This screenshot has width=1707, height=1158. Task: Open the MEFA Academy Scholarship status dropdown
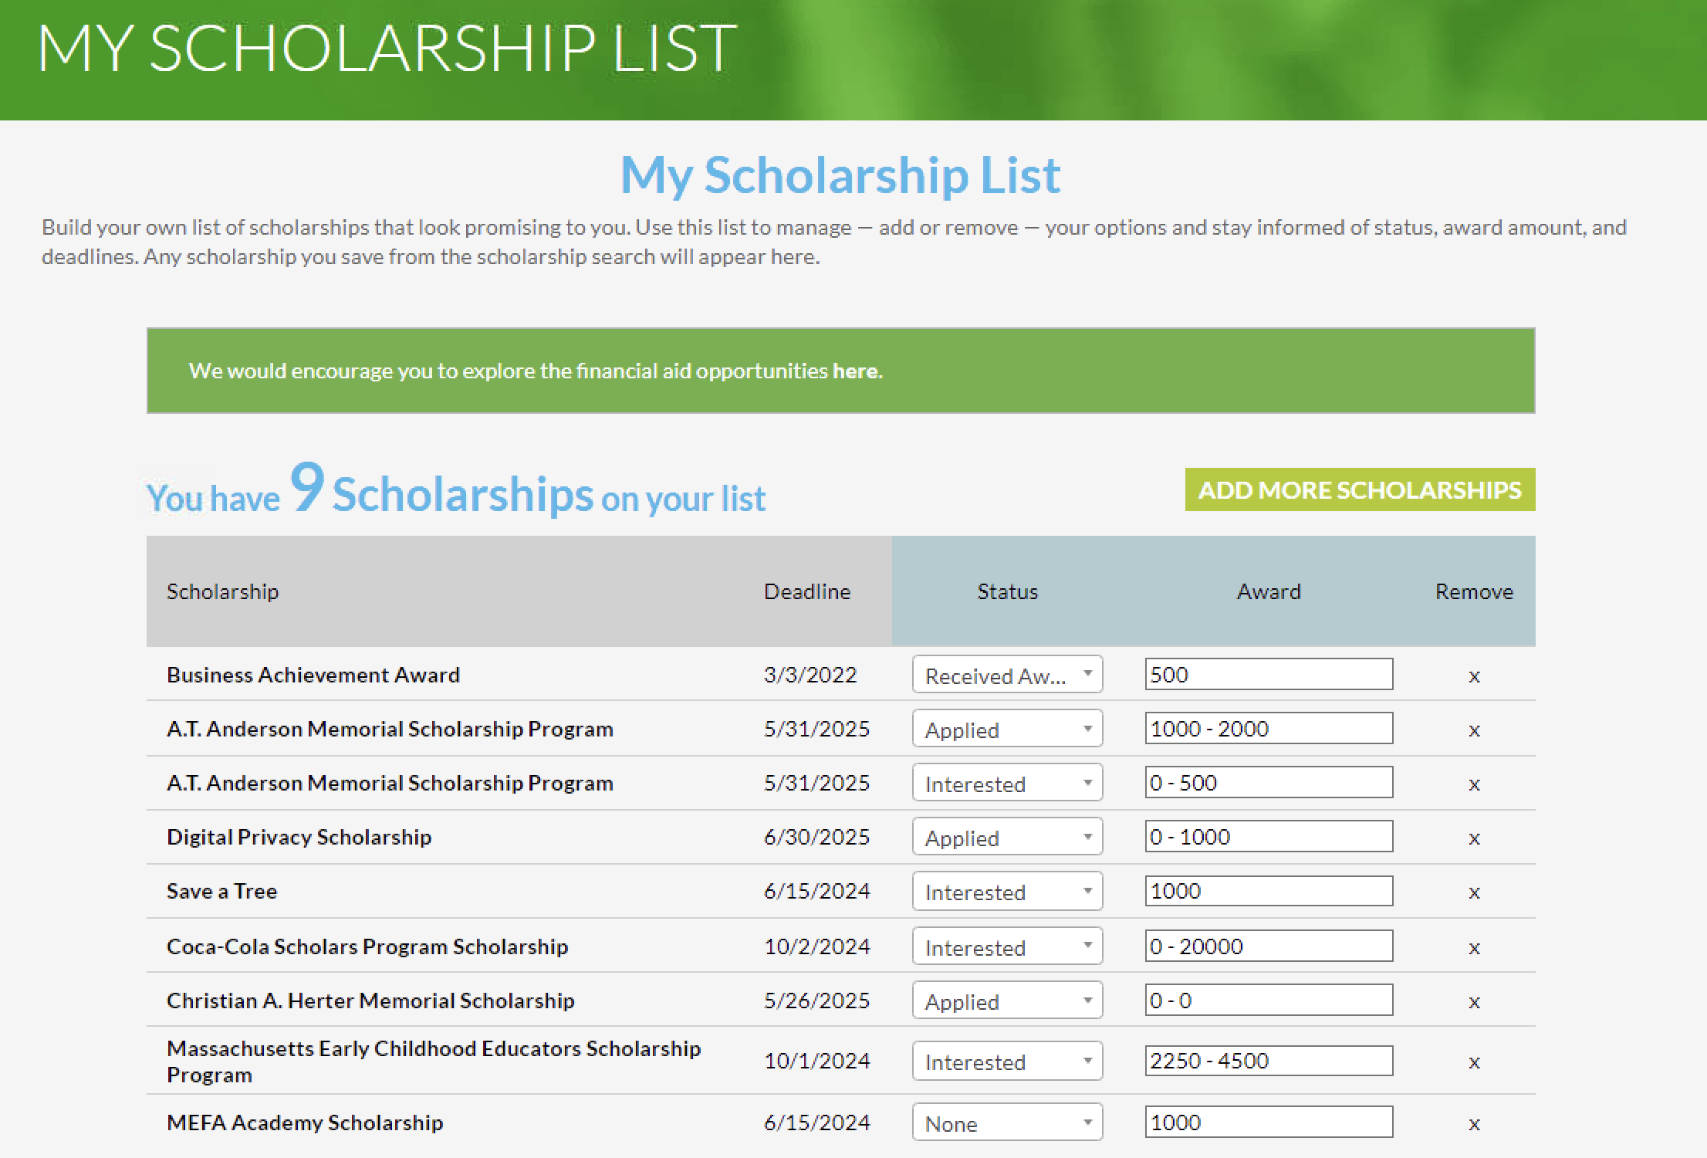coord(1007,1122)
